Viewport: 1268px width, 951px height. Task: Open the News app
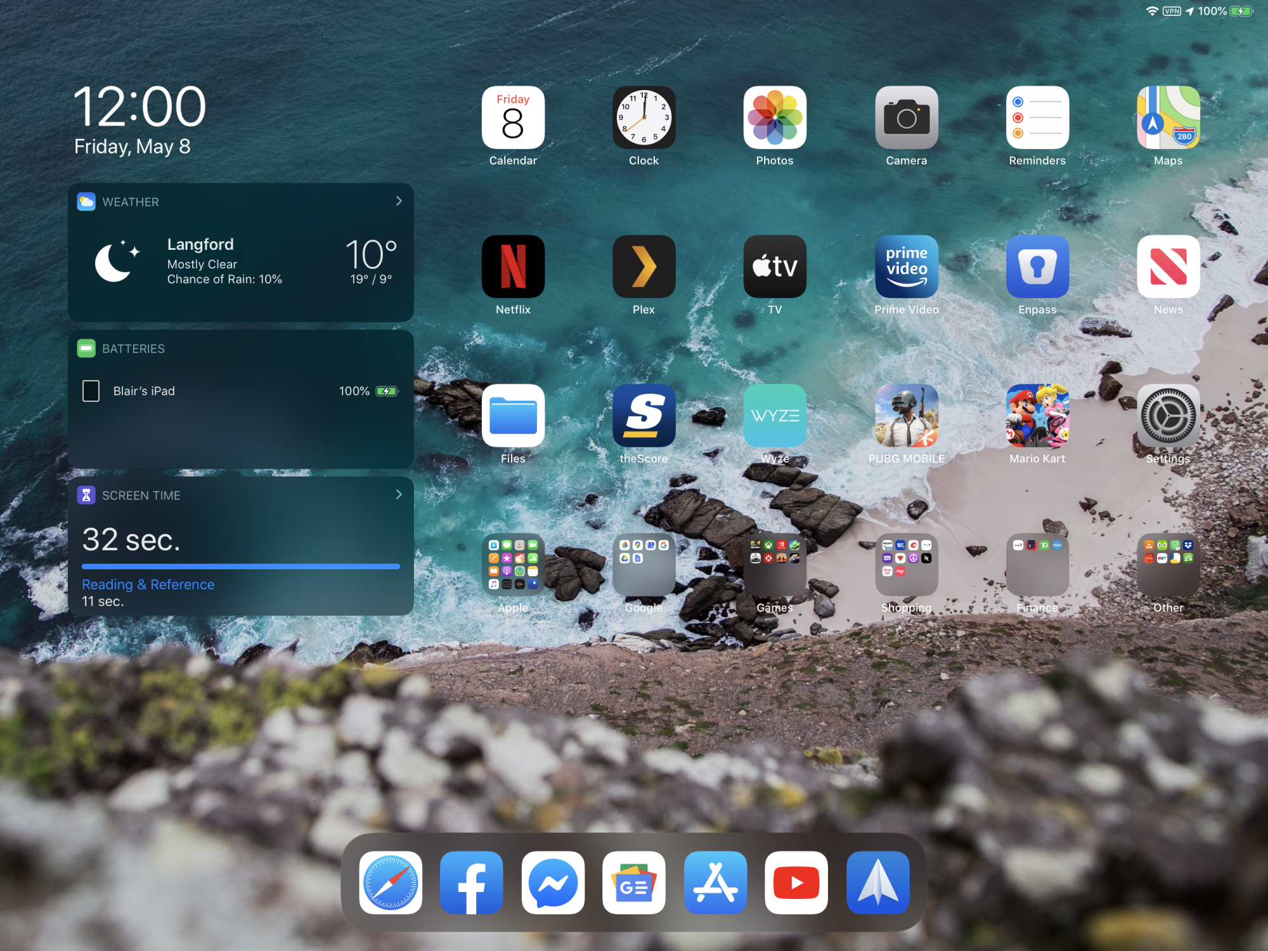(1168, 266)
